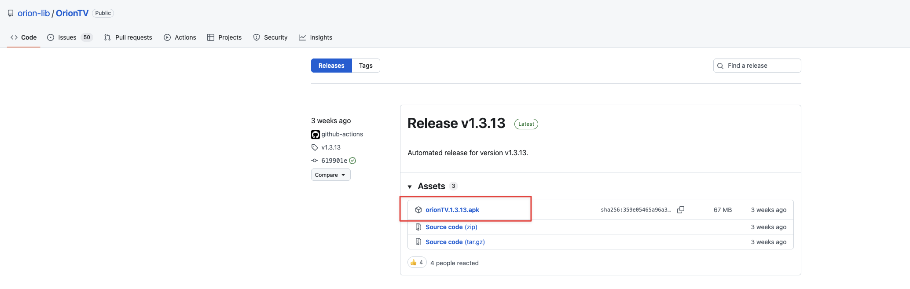Open the Issues tab

pyautogui.click(x=70, y=37)
